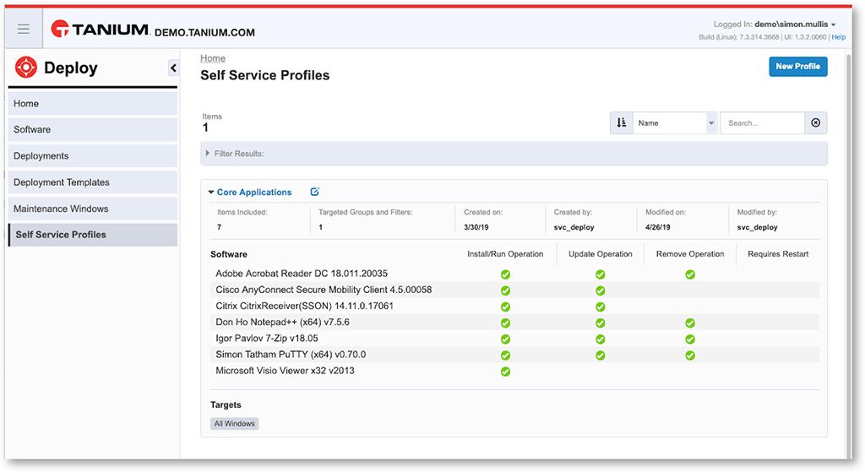Select Adobe Acrobat Reader DC 18.011.20035 row
Viewport: 865px width, 472px height.
pyautogui.click(x=514, y=274)
